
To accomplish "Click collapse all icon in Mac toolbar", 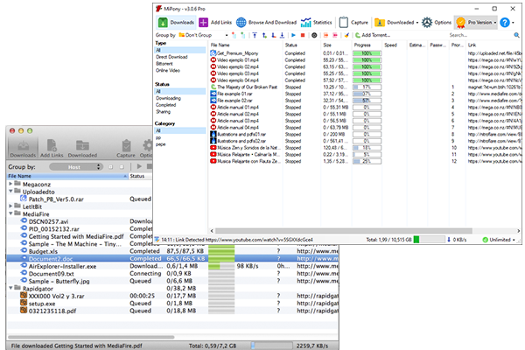I will tap(122, 167).
